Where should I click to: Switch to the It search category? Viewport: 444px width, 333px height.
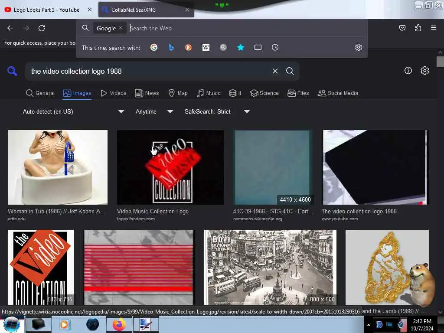click(235, 93)
